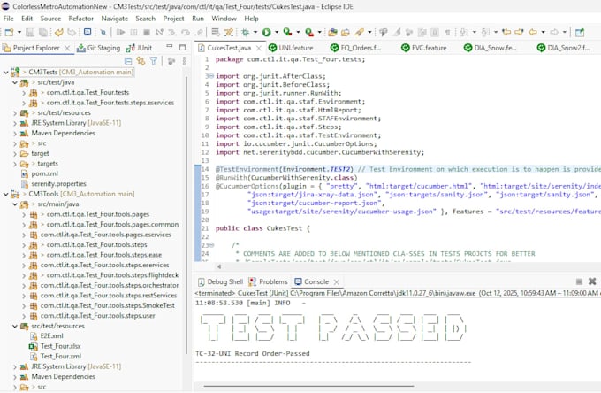
Task: Click the Previous Annotation icon
Action: pyautogui.click(x=485, y=32)
